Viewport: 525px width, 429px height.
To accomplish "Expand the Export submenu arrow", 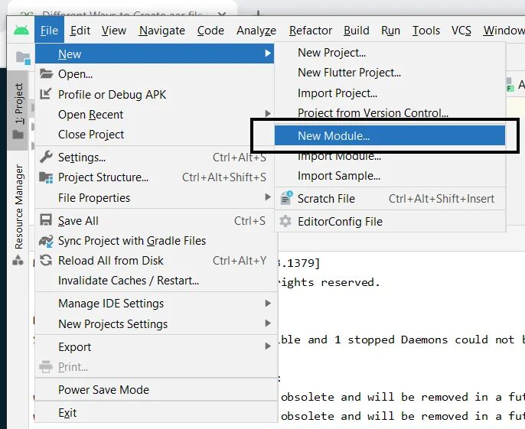I will click(x=268, y=346).
